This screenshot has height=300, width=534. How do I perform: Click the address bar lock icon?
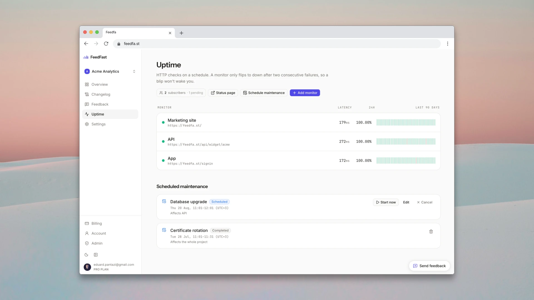tap(119, 44)
